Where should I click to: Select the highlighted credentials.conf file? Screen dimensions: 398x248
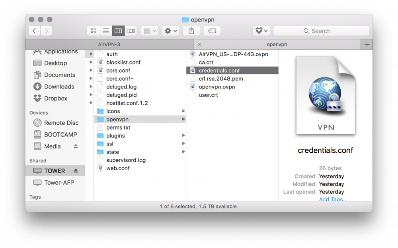[232, 71]
